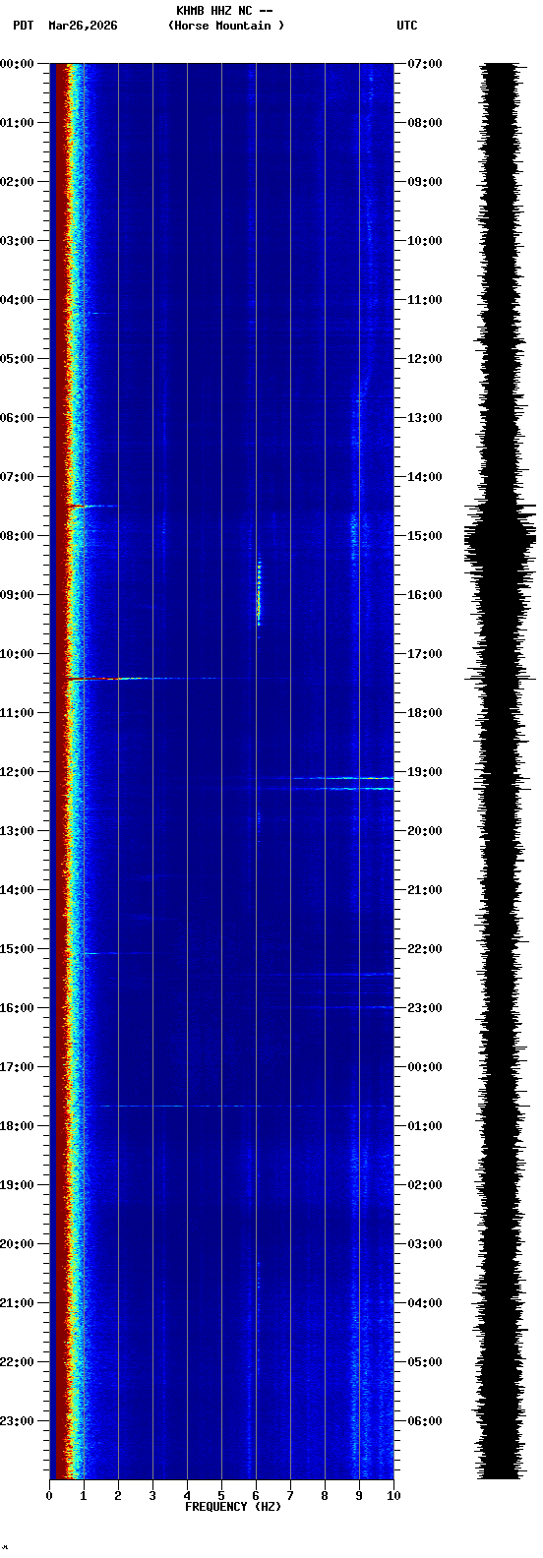Viewport: 543px width, 1558px height.
Task: Click the PDT '08:00' time label
Action: coord(17,536)
